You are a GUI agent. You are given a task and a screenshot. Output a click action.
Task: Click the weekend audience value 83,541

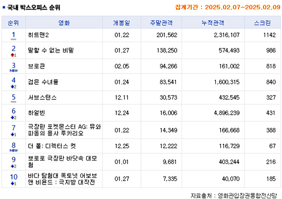pyautogui.click(x=168, y=82)
